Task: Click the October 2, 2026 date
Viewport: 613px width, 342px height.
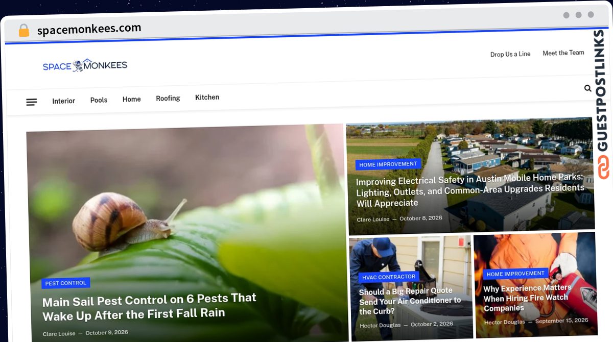Action: coord(432,324)
